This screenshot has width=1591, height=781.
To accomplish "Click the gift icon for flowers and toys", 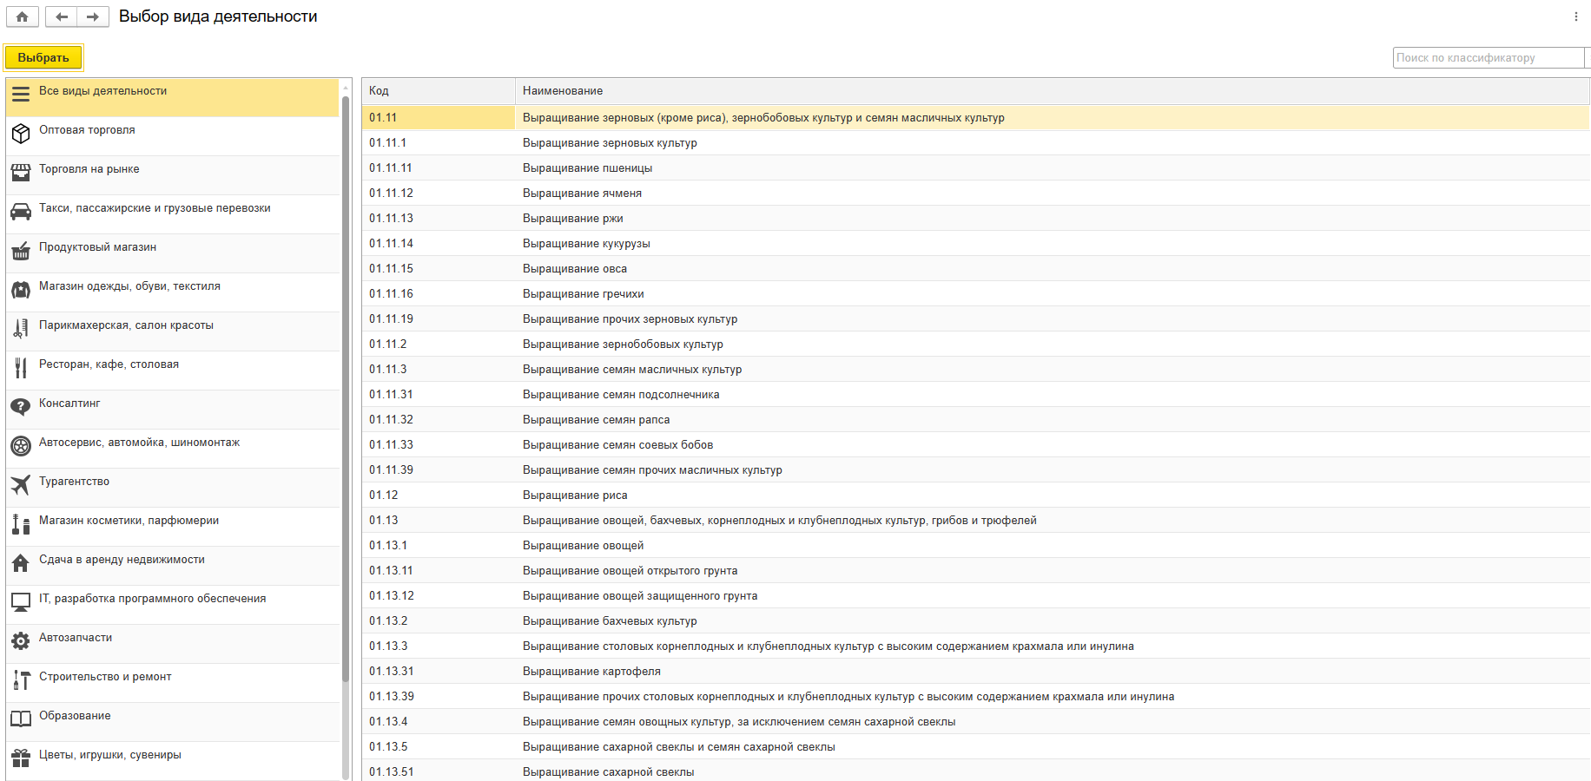I will (x=21, y=758).
